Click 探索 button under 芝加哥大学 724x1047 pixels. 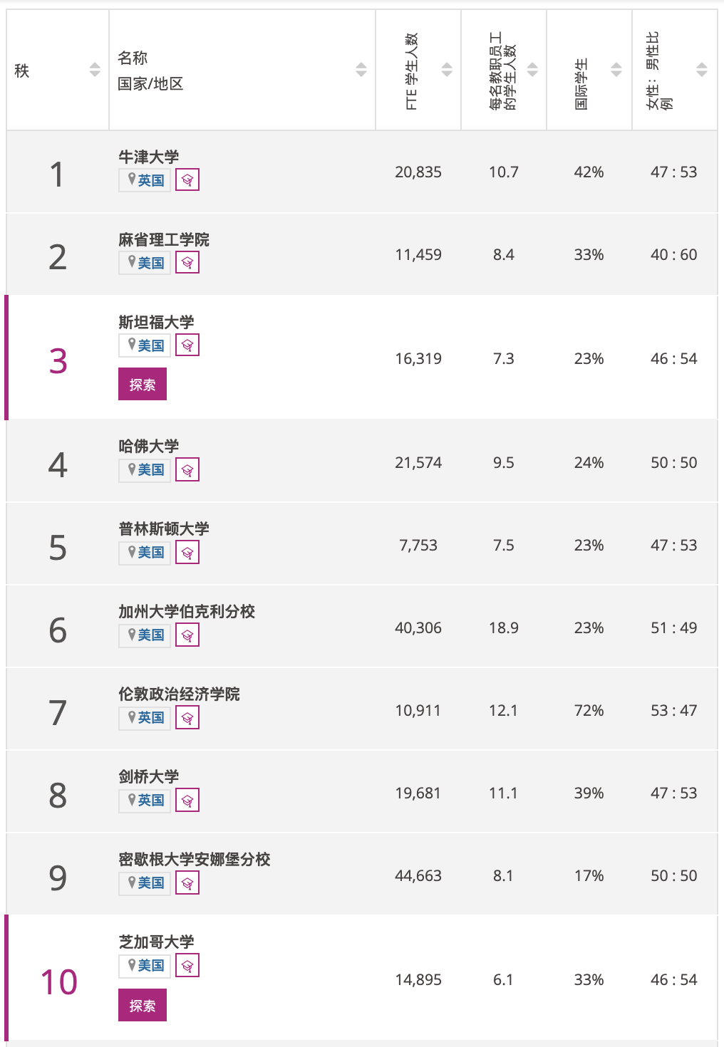click(x=143, y=1005)
